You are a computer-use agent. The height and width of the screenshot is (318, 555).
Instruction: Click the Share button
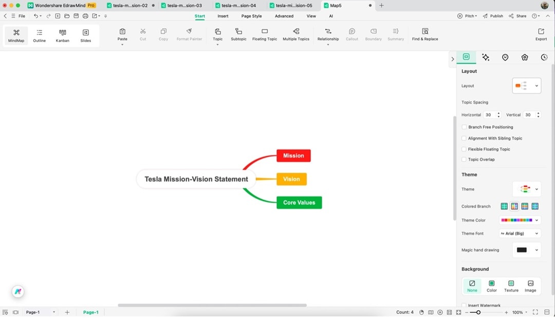coord(517,16)
